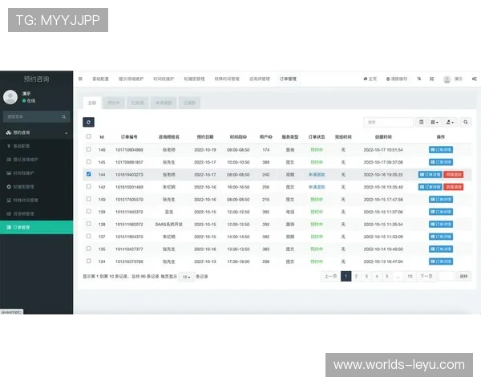Switch to the 预约中 filter tab
Viewport: 481px width, 385px height.
coord(114,103)
